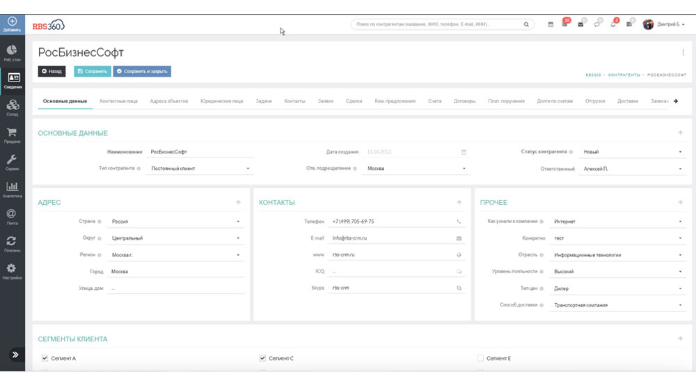Click the phone call icon beside Телефон

459,222
